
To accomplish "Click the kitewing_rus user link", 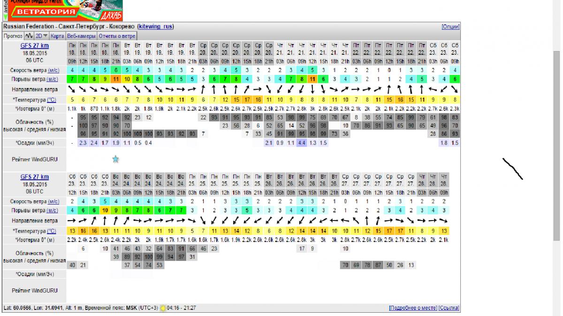I will tap(155, 27).
